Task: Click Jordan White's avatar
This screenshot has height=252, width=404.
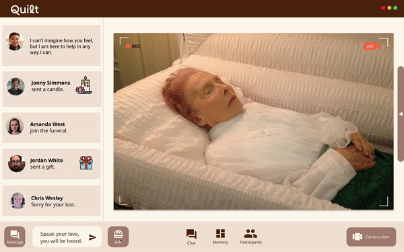Action: [16, 163]
